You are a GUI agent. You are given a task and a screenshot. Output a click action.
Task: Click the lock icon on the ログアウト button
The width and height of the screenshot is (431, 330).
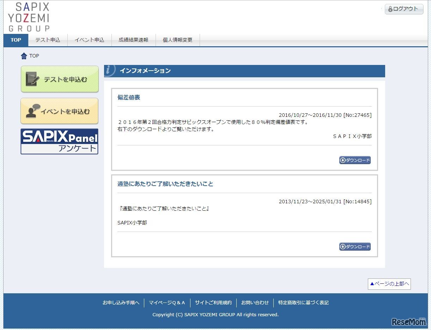pyautogui.click(x=390, y=9)
